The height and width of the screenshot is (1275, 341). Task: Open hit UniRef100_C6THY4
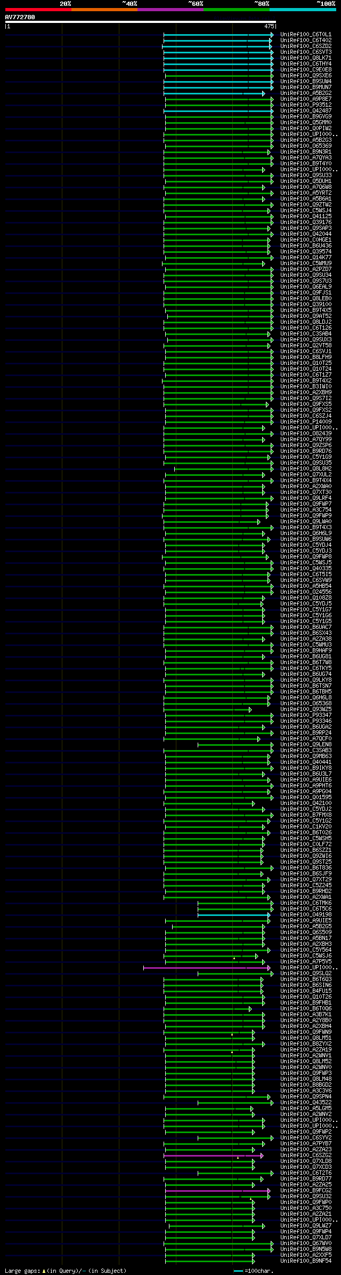pos(306,63)
